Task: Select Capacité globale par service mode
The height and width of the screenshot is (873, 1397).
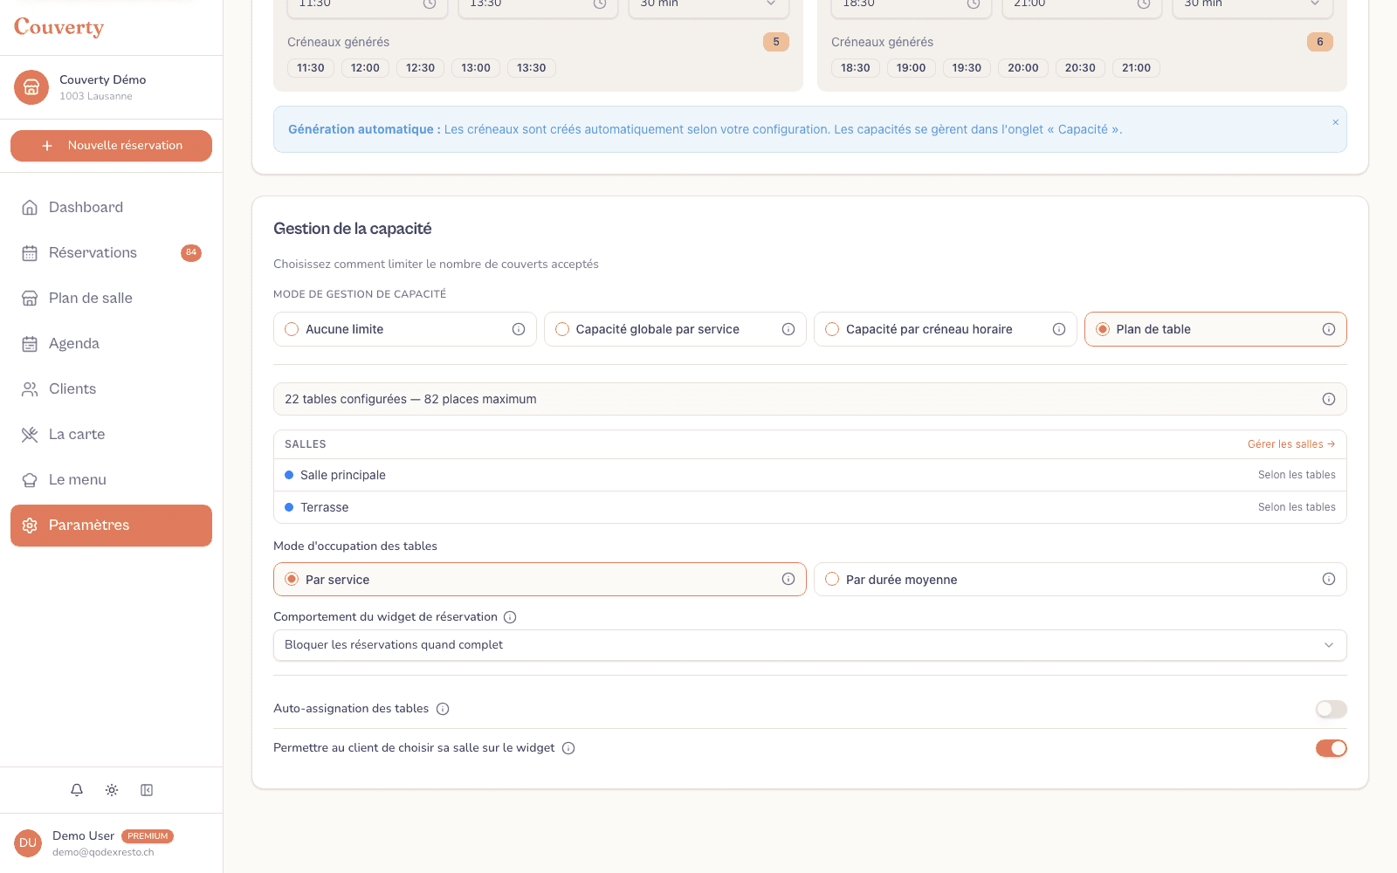Action: point(675,329)
